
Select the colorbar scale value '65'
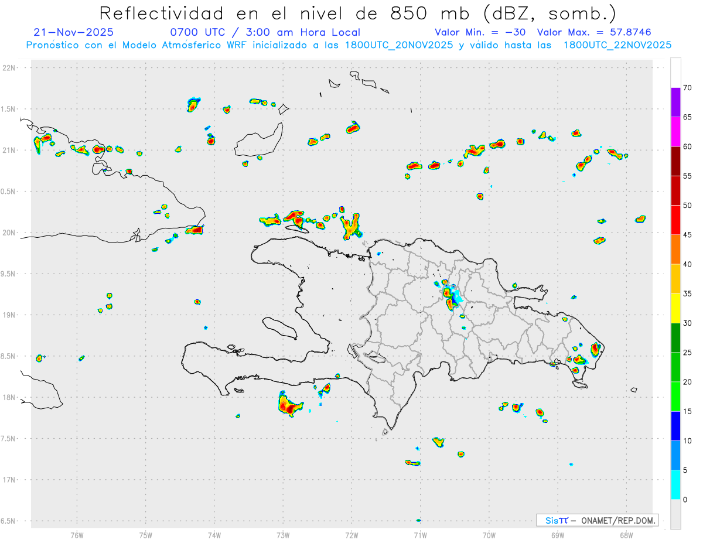tap(688, 117)
